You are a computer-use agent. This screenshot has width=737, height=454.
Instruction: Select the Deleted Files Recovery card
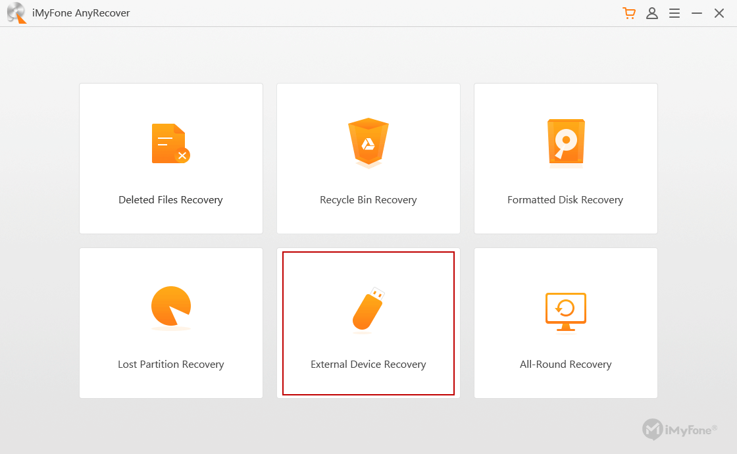point(170,158)
